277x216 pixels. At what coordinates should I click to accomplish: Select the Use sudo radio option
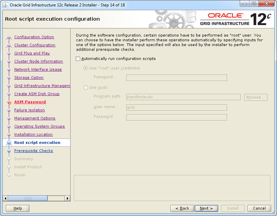86,88
